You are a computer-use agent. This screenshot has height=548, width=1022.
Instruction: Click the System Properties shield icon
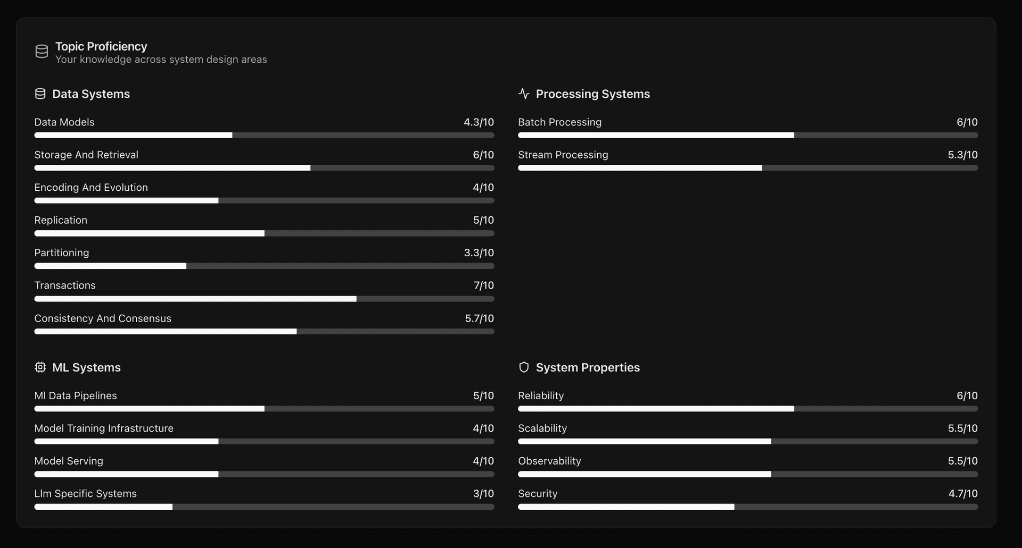pyautogui.click(x=524, y=367)
